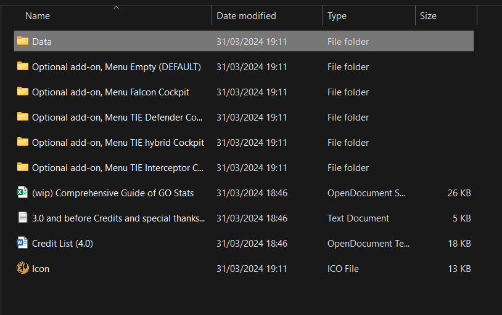Viewport: 502px width, 315px height.
Task: Sort by the Type column header
Action: click(x=337, y=16)
